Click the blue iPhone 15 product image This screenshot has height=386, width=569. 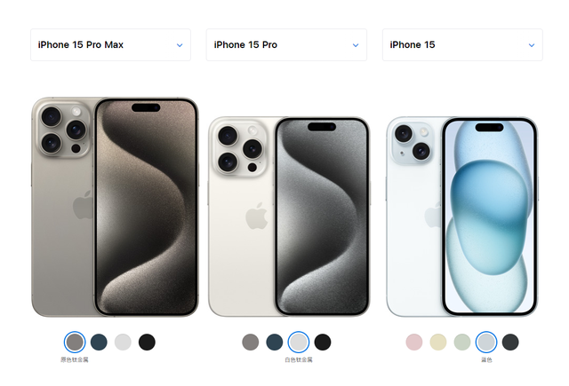coord(462,217)
